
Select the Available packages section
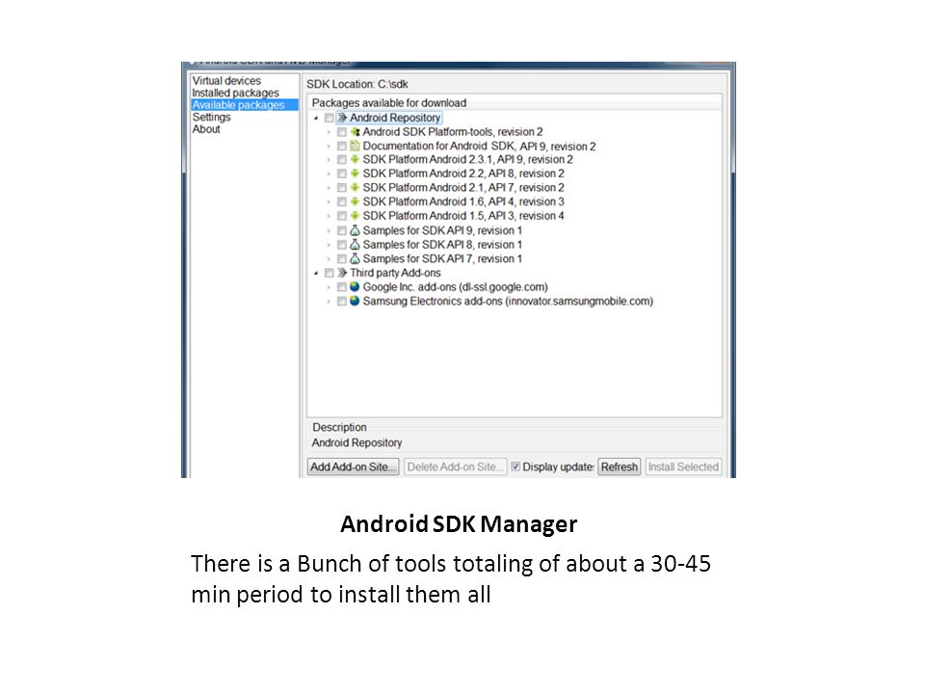[244, 104]
